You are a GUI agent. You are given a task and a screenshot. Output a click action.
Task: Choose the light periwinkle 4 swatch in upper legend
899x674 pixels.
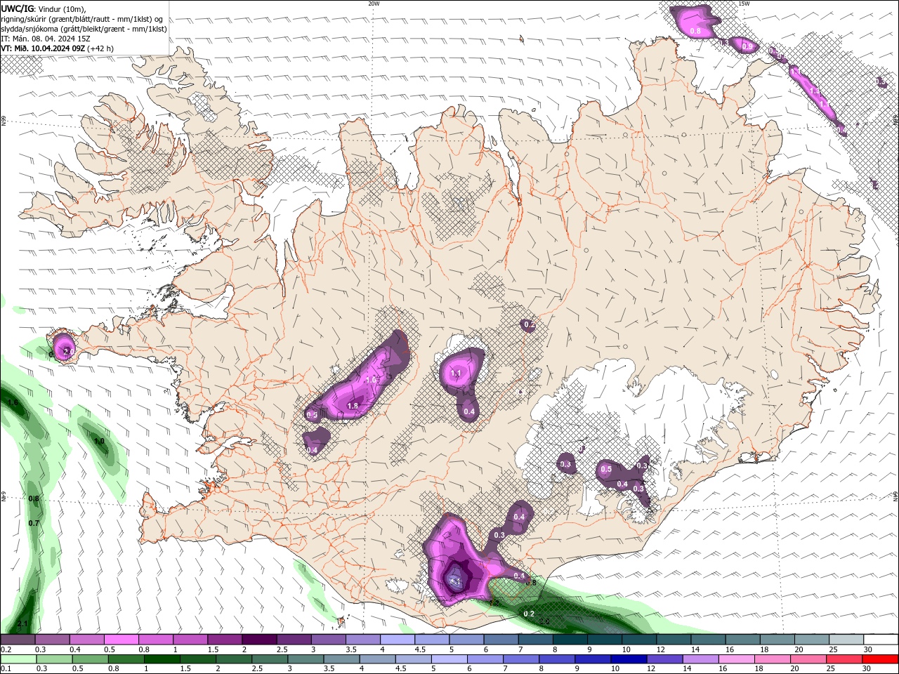pos(398,640)
